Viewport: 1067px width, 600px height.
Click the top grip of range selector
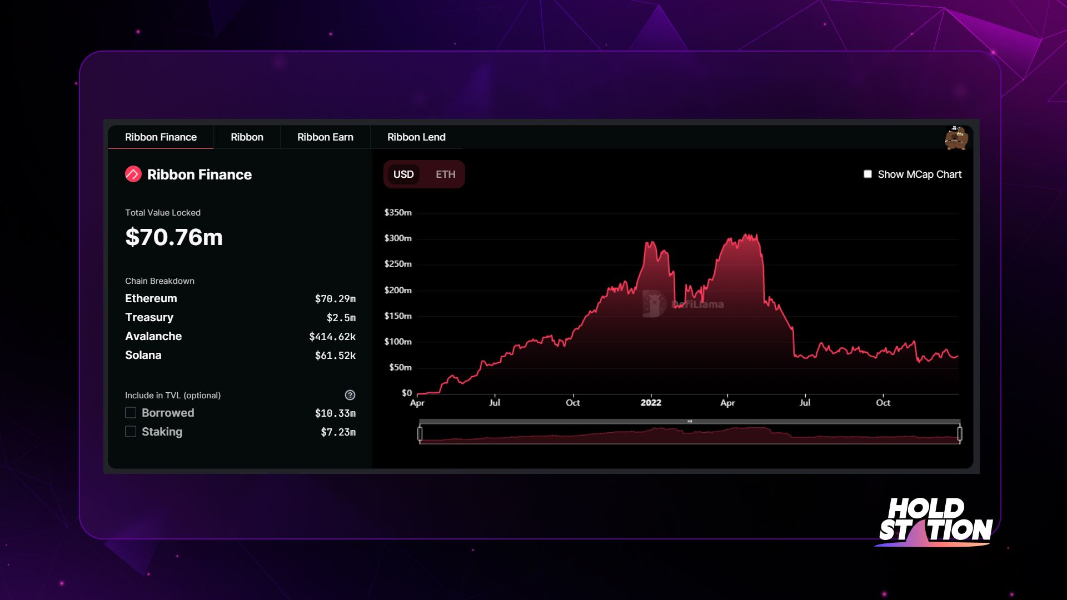click(x=690, y=422)
